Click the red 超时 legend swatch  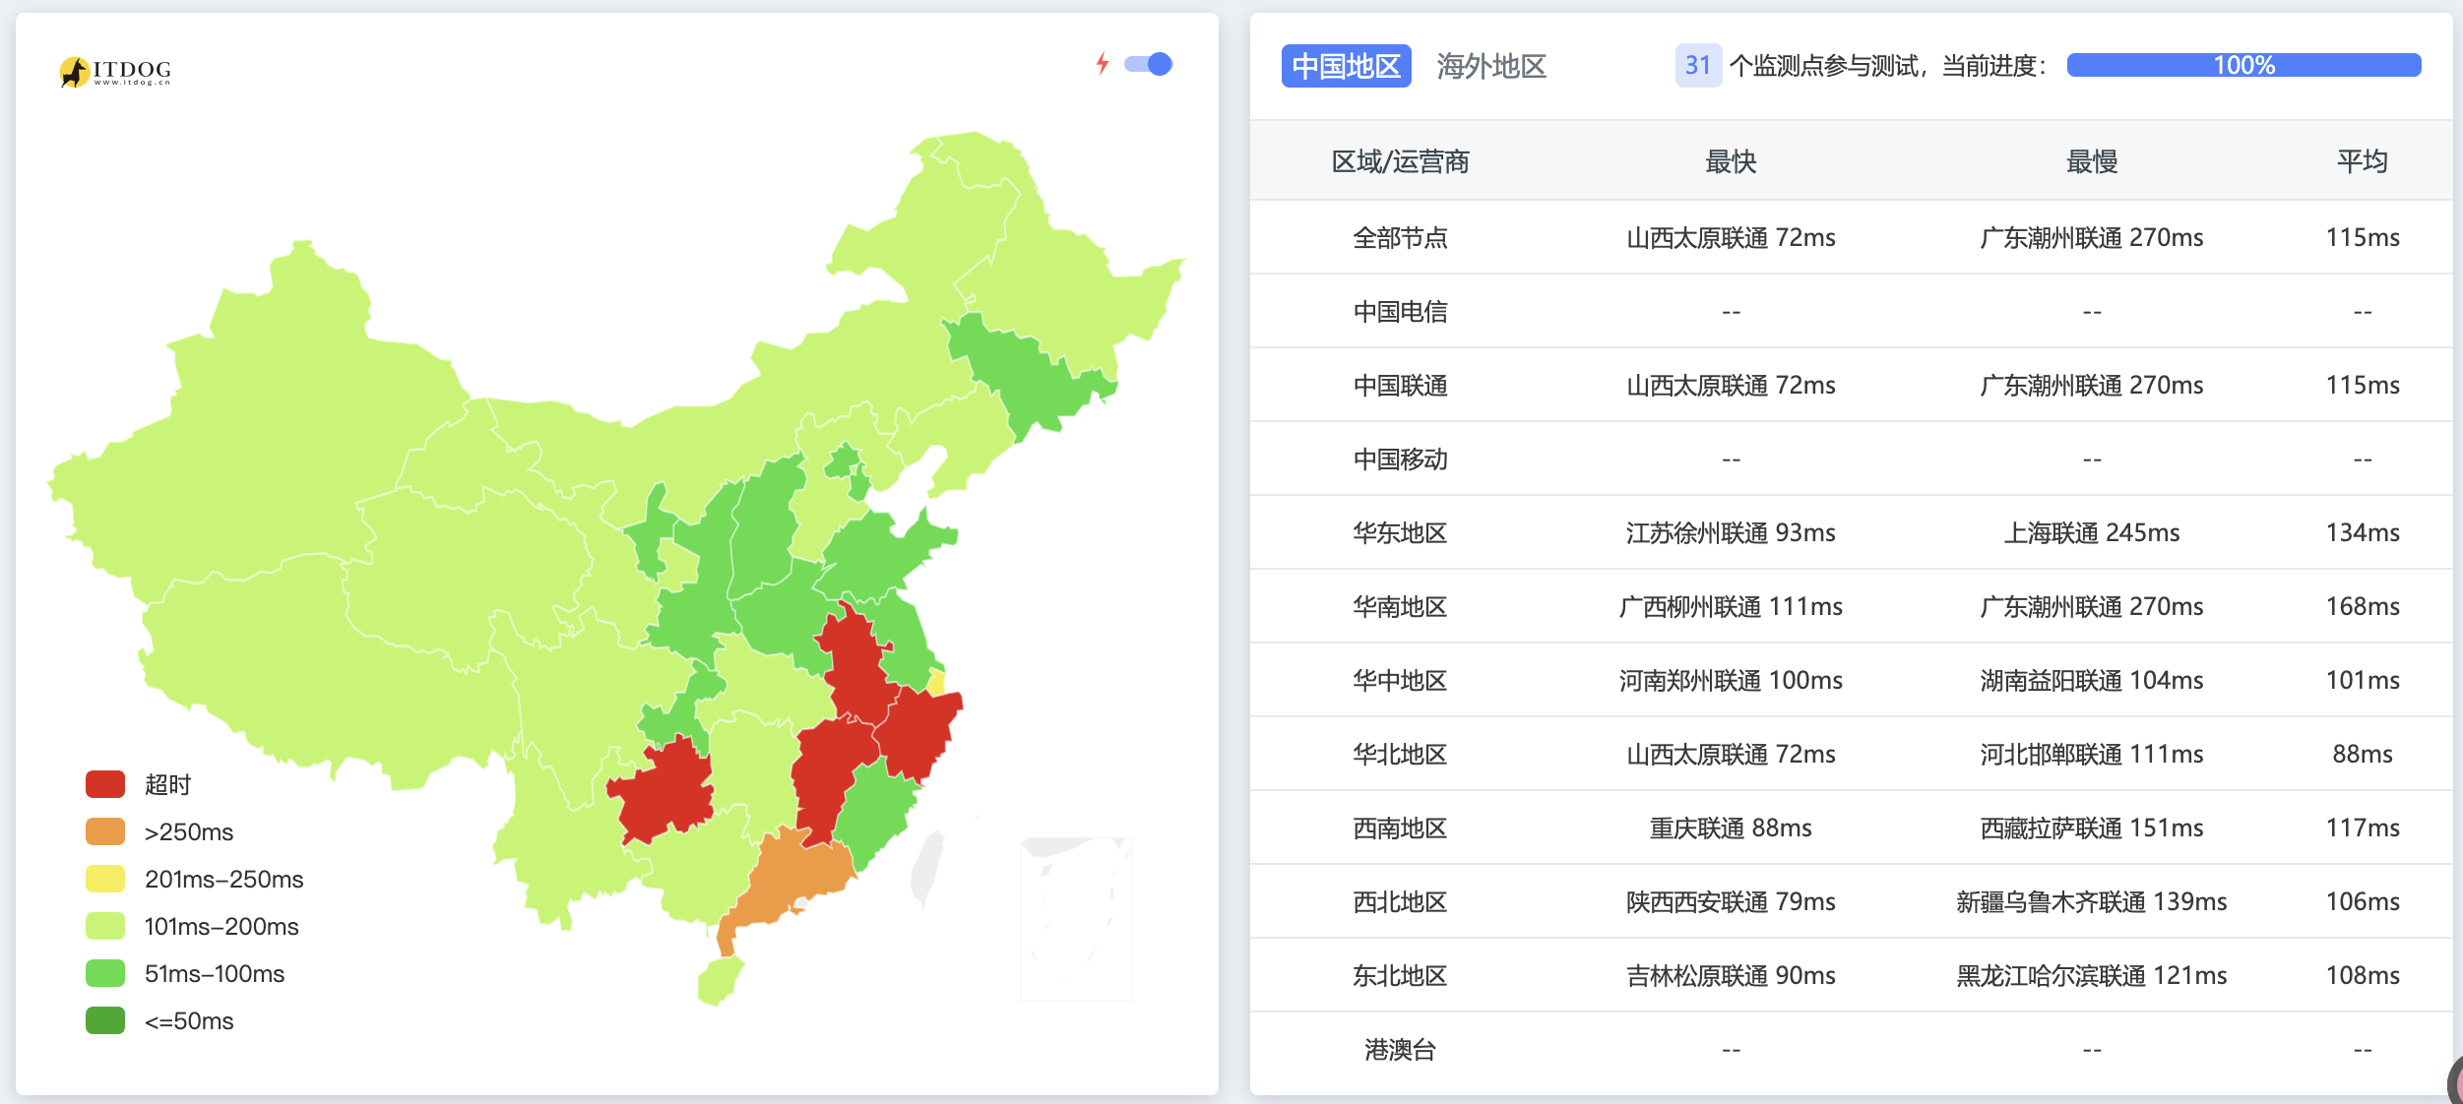pyautogui.click(x=105, y=784)
